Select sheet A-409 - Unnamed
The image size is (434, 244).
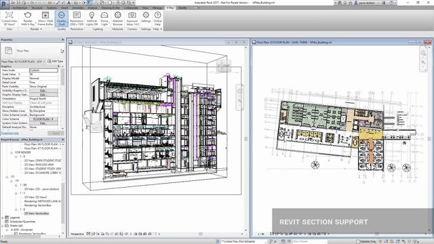22,230
